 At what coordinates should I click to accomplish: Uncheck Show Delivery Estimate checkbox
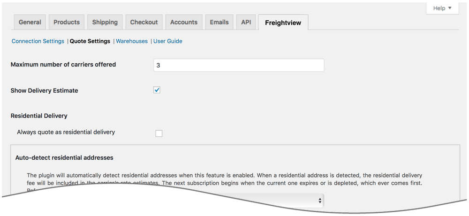(x=157, y=90)
